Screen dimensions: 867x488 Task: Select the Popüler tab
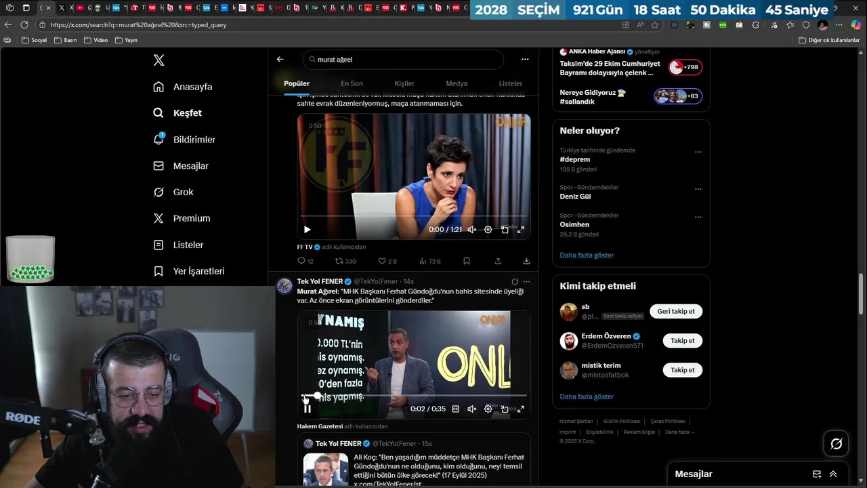(297, 83)
